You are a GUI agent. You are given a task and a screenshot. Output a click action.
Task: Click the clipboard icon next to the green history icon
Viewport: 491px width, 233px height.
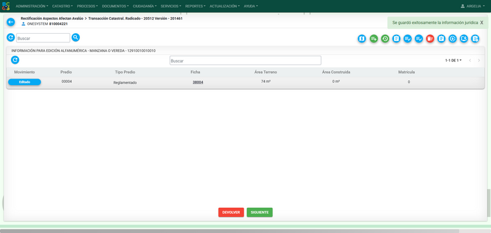pos(396,39)
